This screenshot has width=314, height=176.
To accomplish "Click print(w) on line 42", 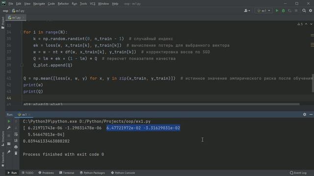I will pos(33,85).
